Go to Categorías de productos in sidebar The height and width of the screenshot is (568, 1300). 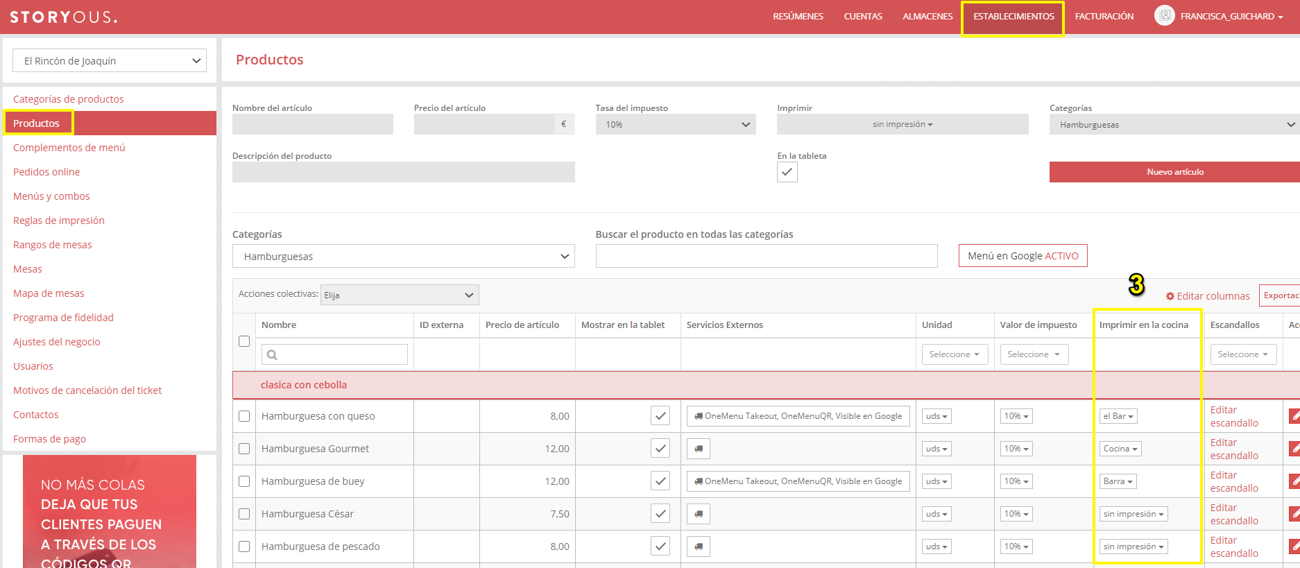coord(69,99)
